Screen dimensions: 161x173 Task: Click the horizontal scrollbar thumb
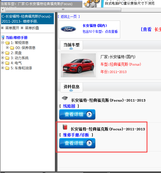63,10
